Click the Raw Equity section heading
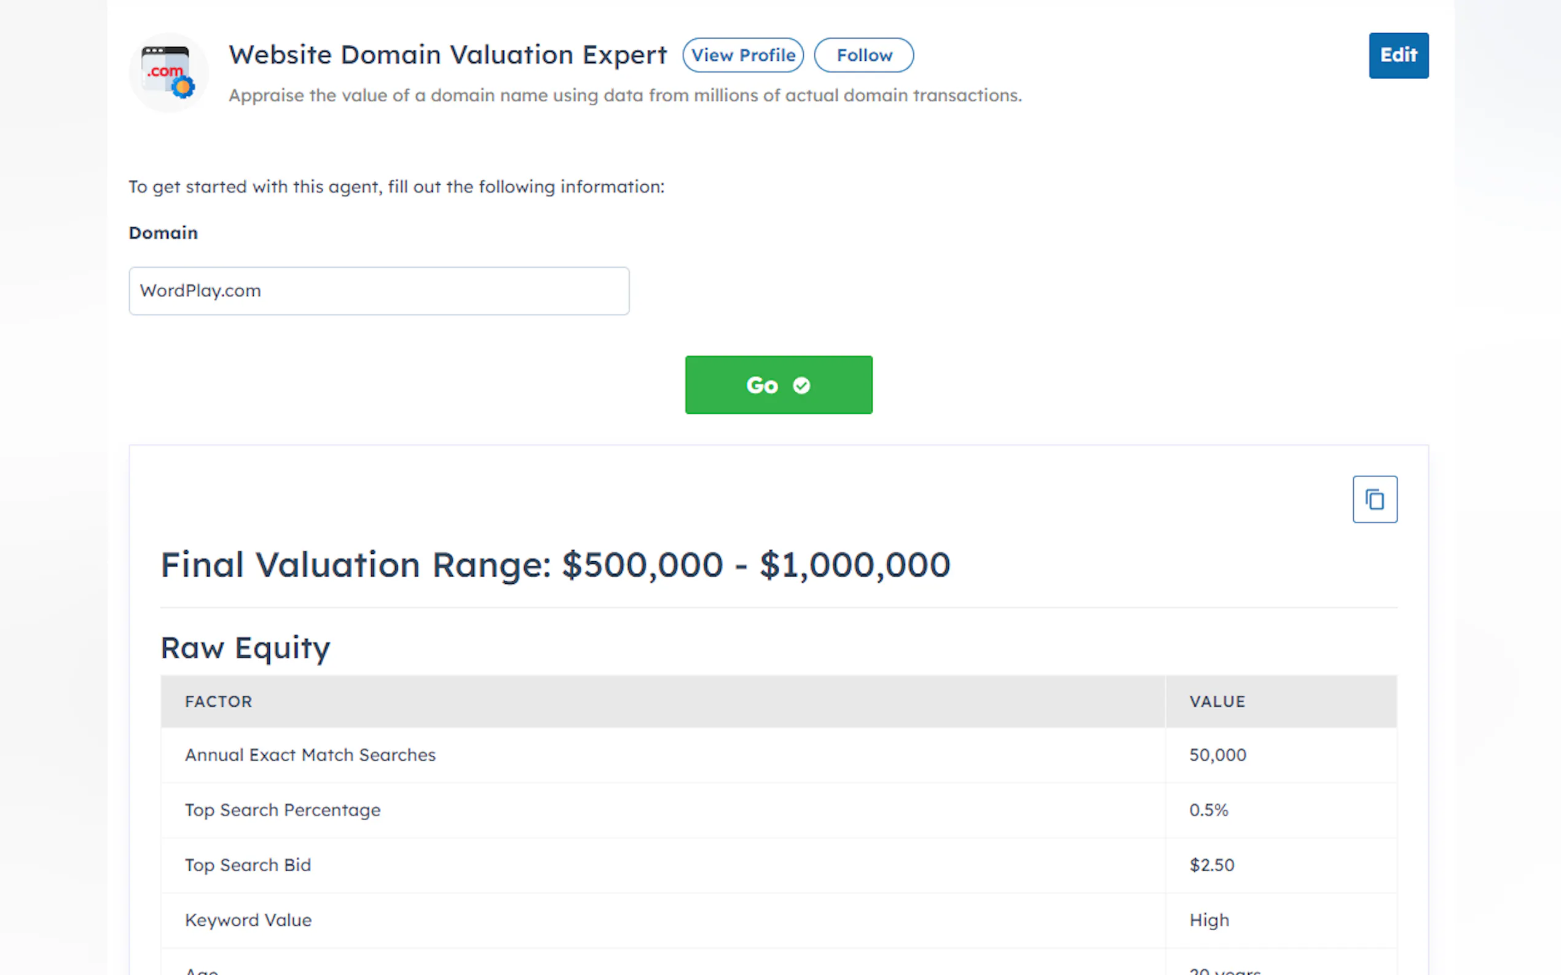 tap(245, 647)
